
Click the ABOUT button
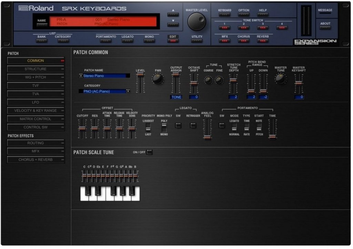click(325, 28)
